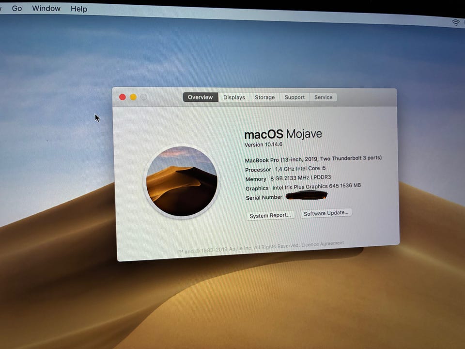Click the Processor label
Screen dimensions: 465x349
point(258,170)
